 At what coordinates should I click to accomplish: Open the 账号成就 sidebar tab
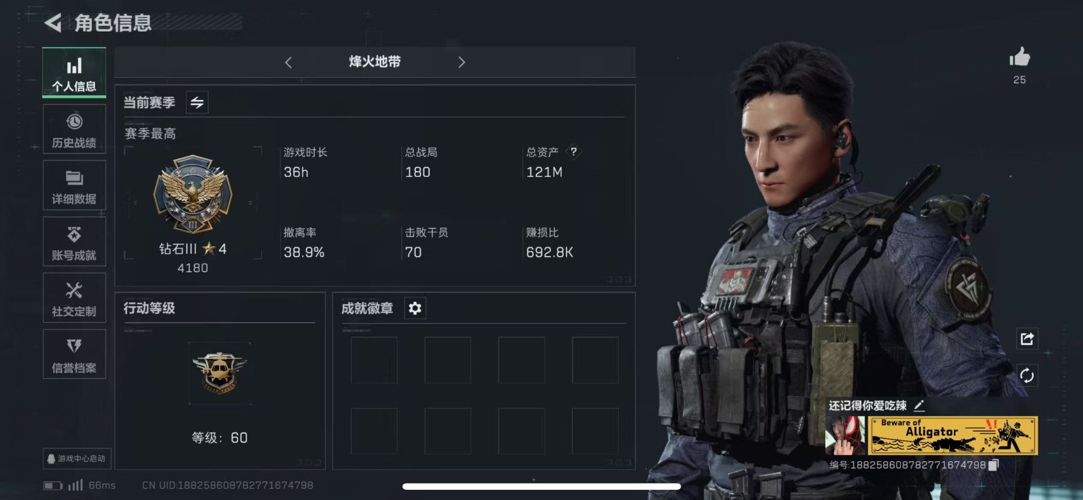(x=74, y=242)
